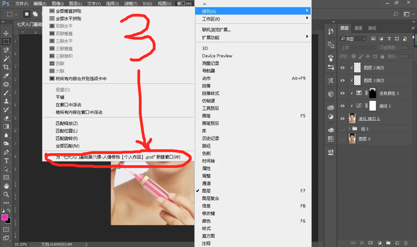Open the 类型 filter dropdown in Layers panel
Screen dimensions: 417x247
pos(353,39)
